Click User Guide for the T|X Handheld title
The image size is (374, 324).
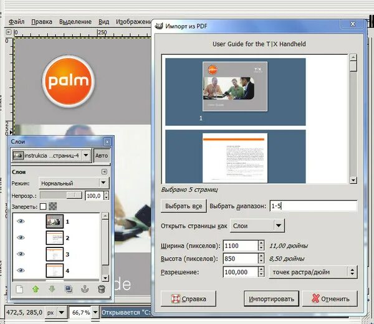[259, 44]
